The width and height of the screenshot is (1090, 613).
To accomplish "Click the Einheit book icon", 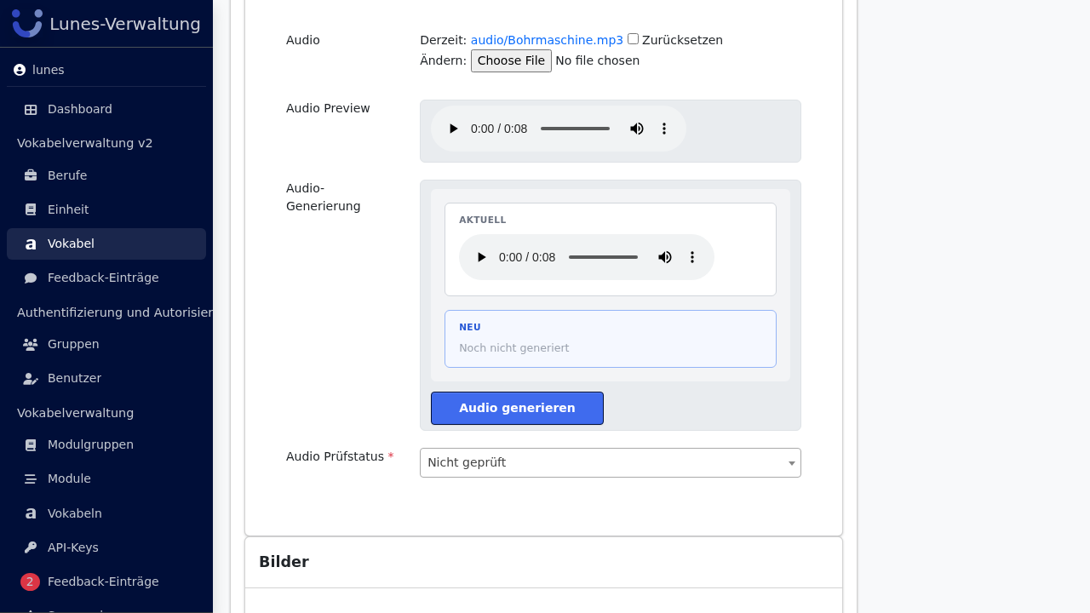I will tap(31, 209).
